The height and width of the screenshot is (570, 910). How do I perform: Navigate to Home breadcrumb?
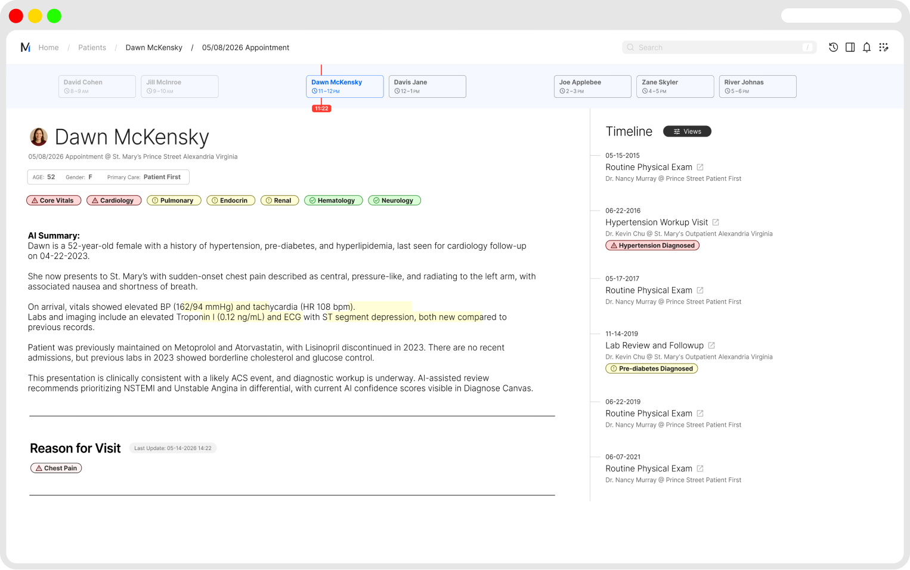pos(48,48)
